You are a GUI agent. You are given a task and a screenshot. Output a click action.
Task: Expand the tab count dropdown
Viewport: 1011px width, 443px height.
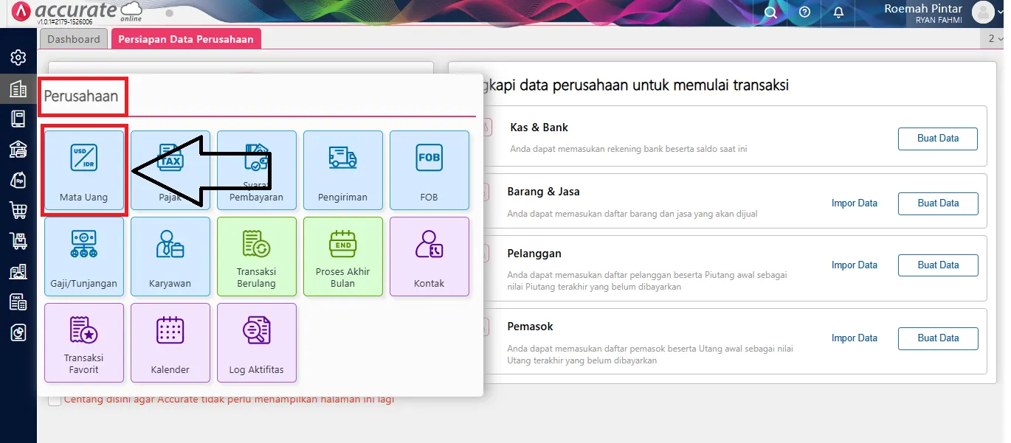[x=996, y=39]
